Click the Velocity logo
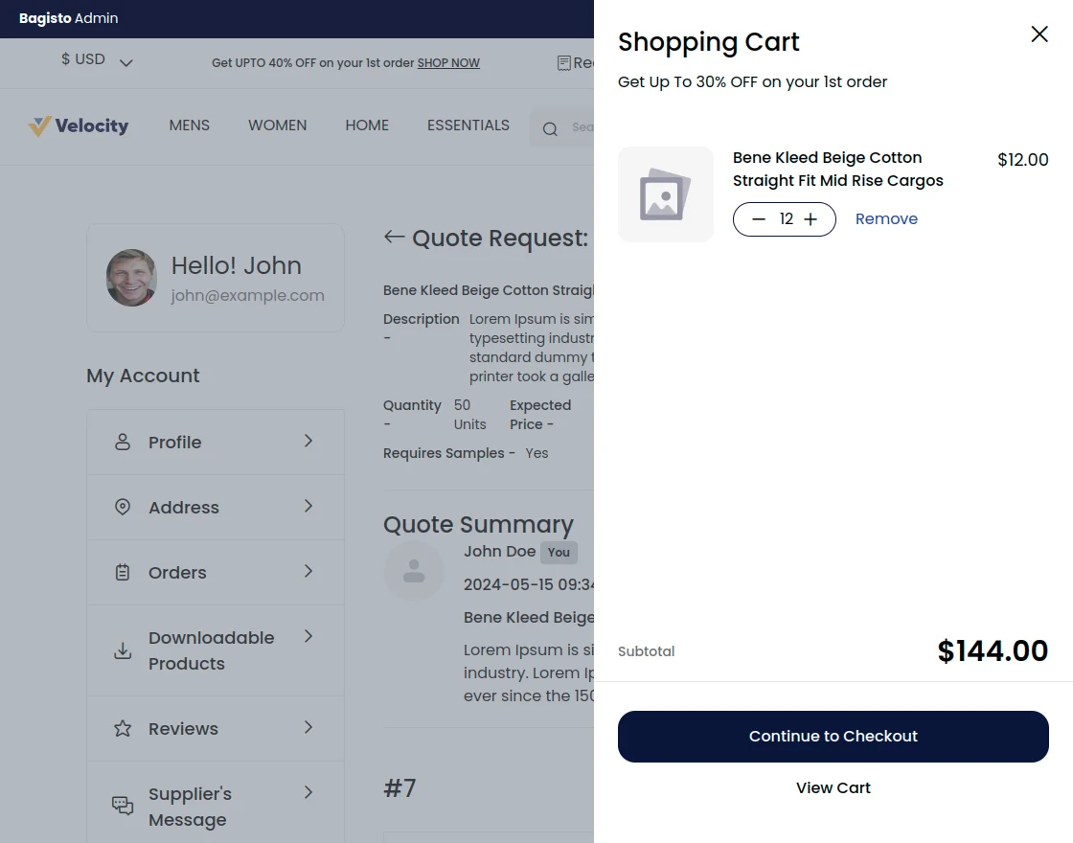This screenshot has height=843, width=1073. pos(78,125)
